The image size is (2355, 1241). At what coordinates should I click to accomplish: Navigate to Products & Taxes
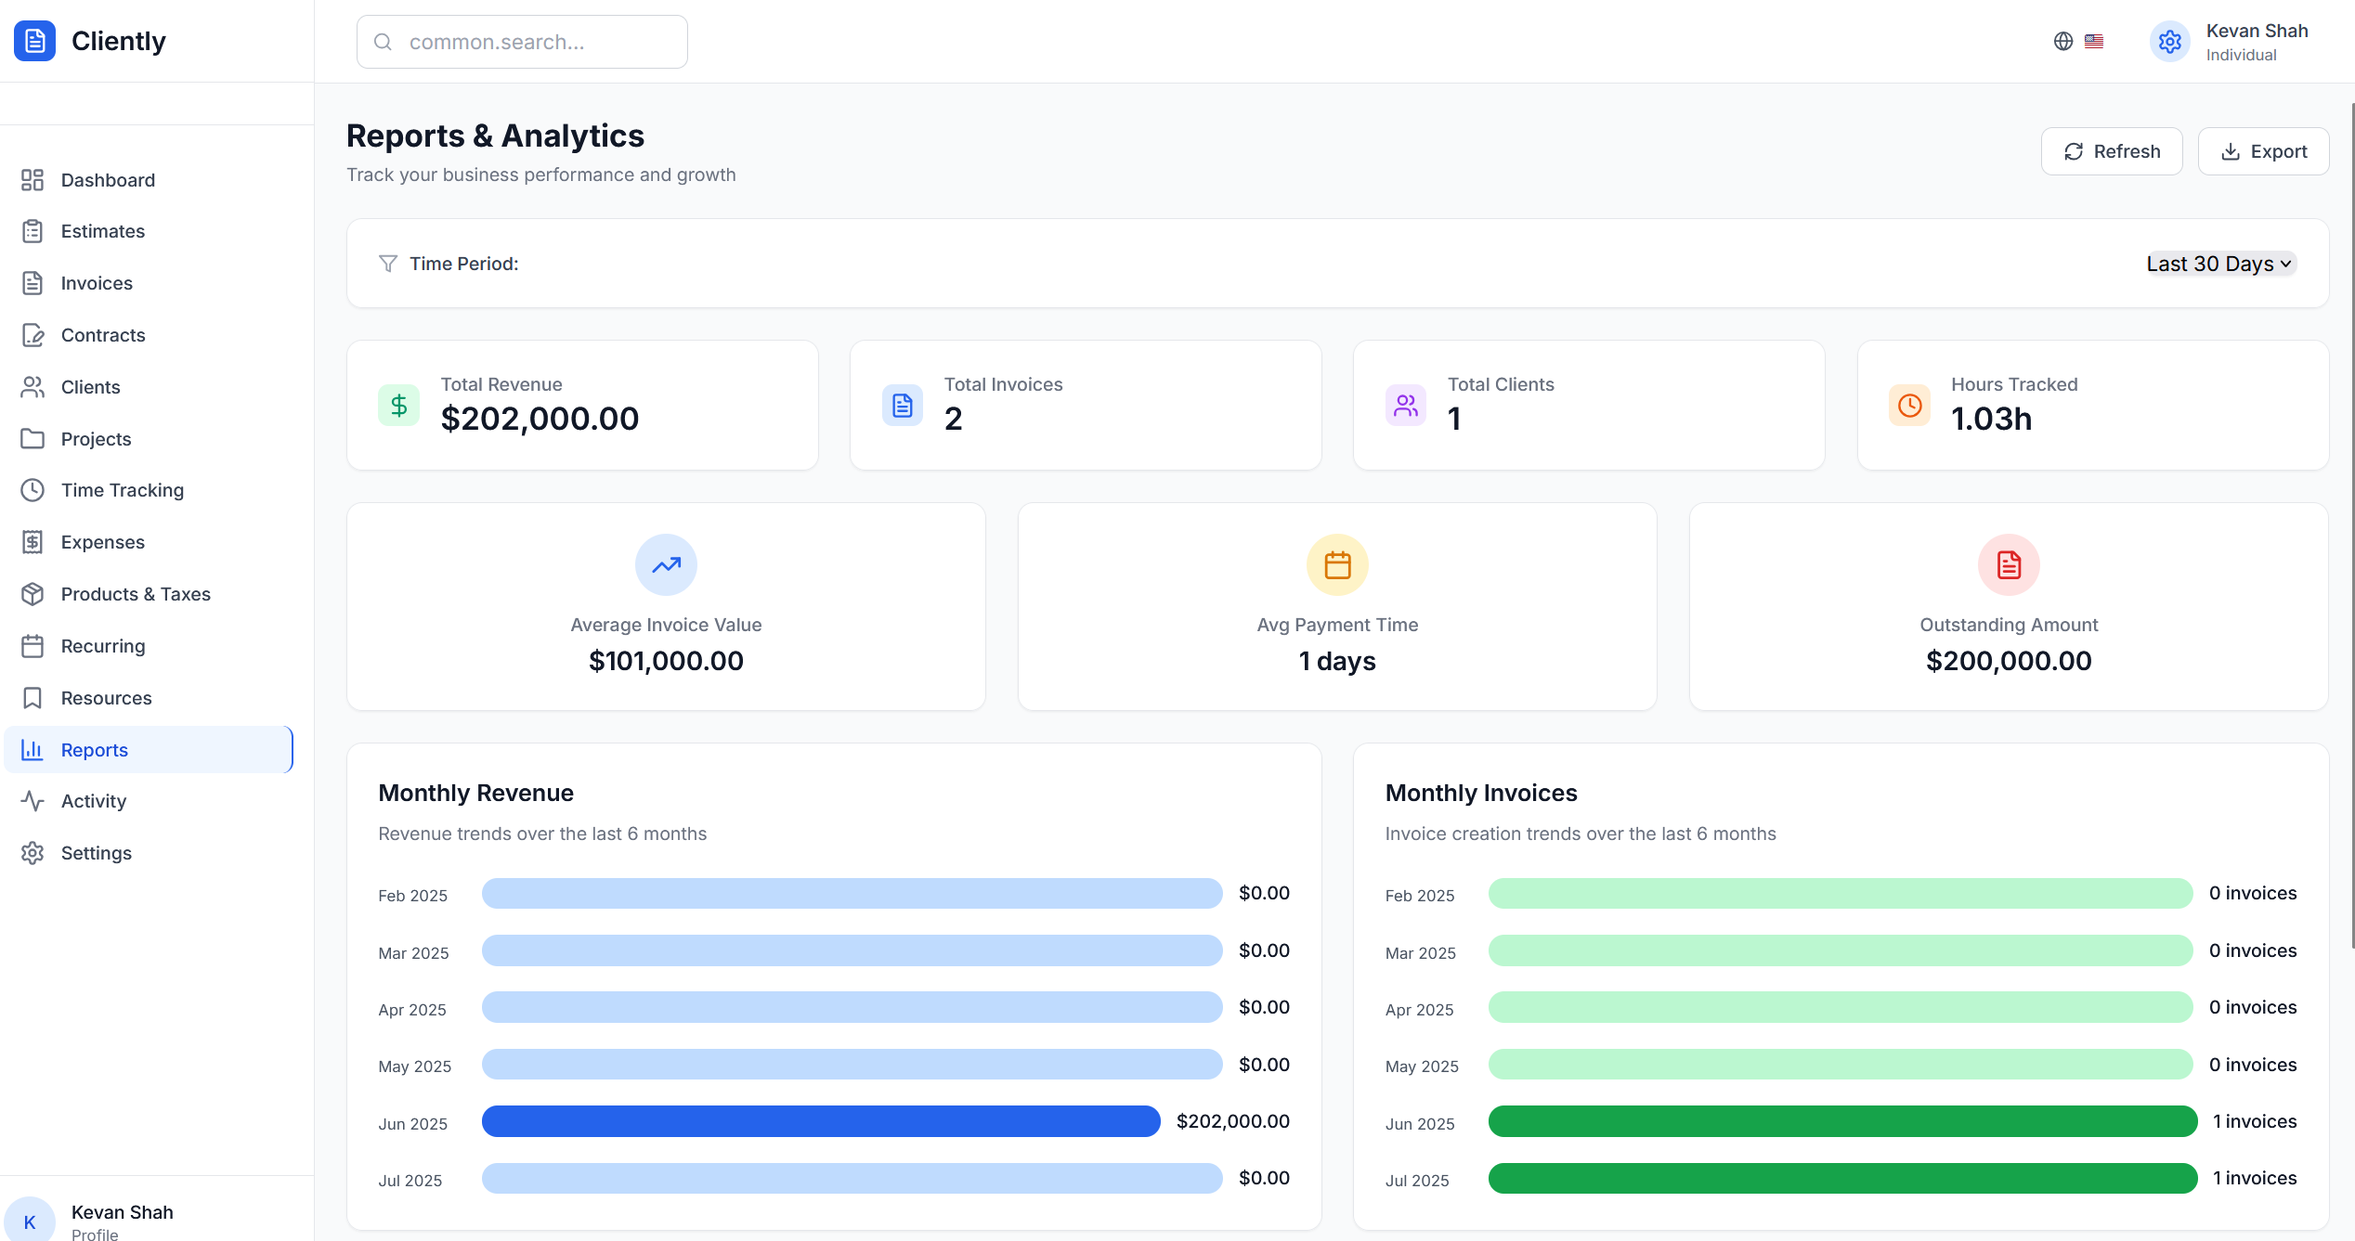(x=136, y=594)
